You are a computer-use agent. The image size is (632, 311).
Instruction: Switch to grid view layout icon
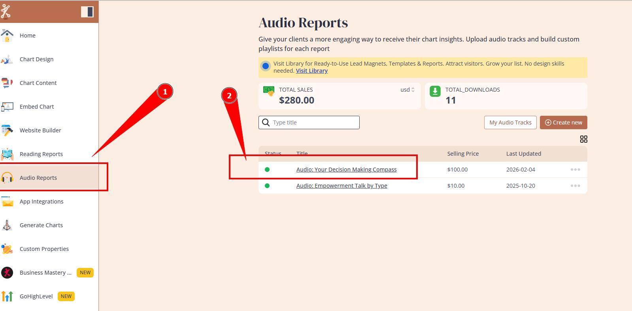click(x=583, y=139)
